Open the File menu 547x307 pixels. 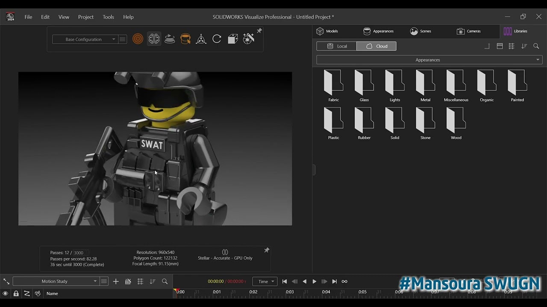pos(28,17)
